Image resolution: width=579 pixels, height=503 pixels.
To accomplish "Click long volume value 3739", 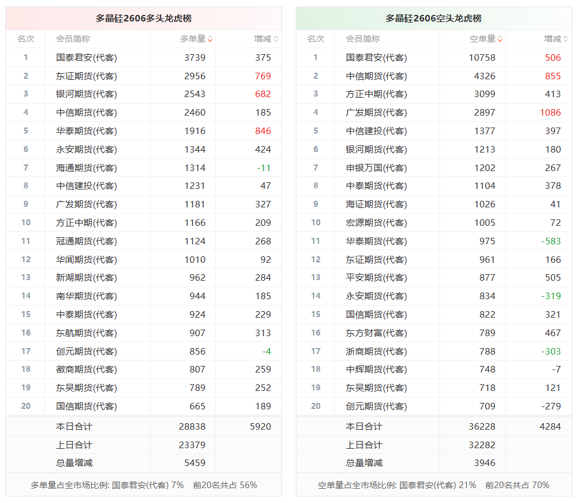I will pos(194,58).
